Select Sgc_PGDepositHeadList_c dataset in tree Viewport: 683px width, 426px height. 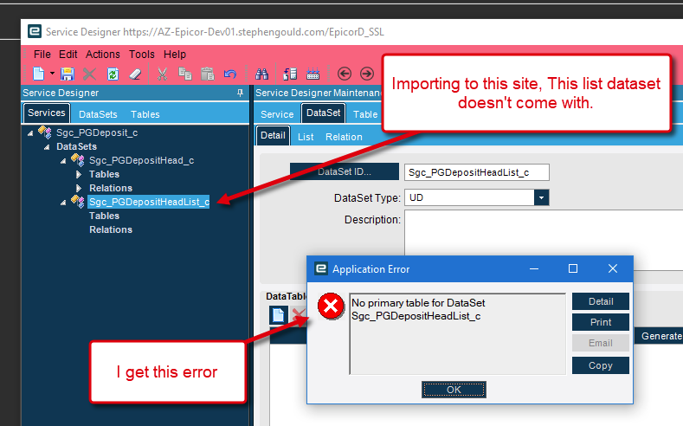[149, 202]
